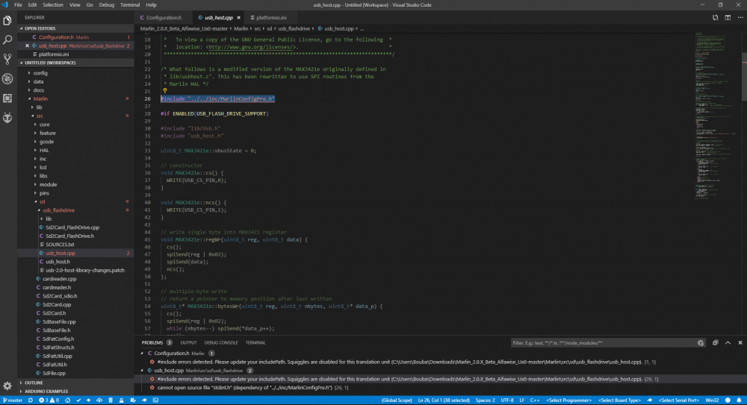Click PlatformIO Run Task icon
Viewport: 747px width, 405px height.
(133, 401)
